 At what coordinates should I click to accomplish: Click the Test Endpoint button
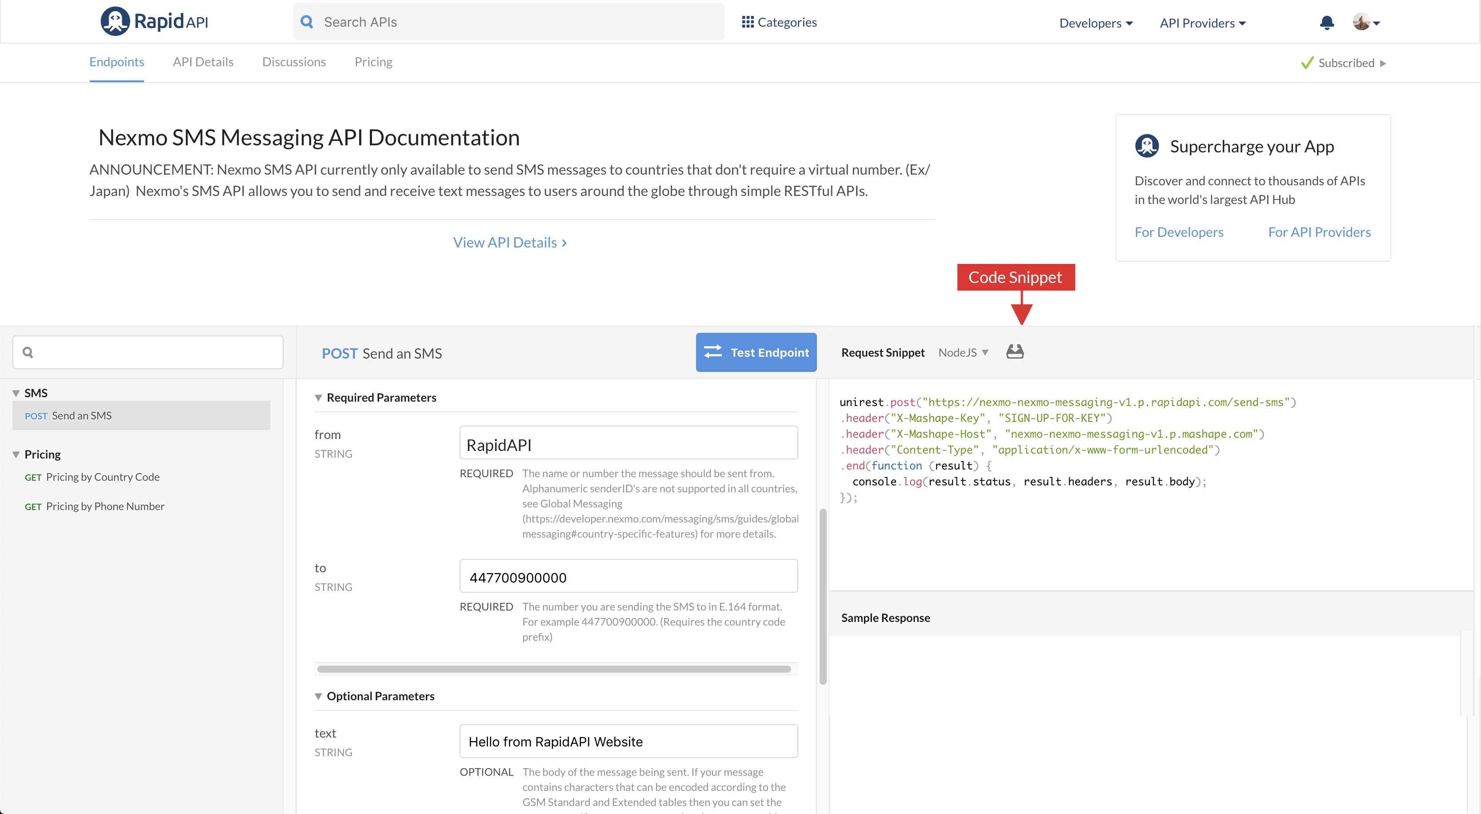[x=756, y=352]
